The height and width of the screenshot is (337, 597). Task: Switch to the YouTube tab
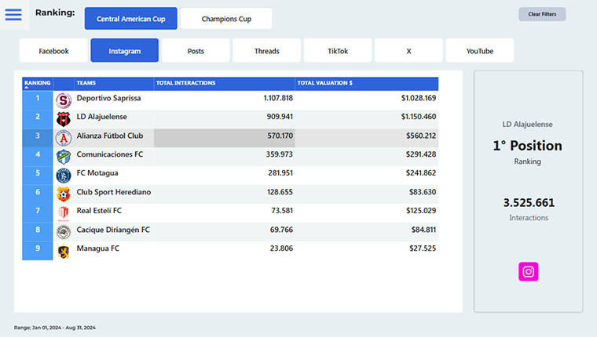tap(480, 50)
